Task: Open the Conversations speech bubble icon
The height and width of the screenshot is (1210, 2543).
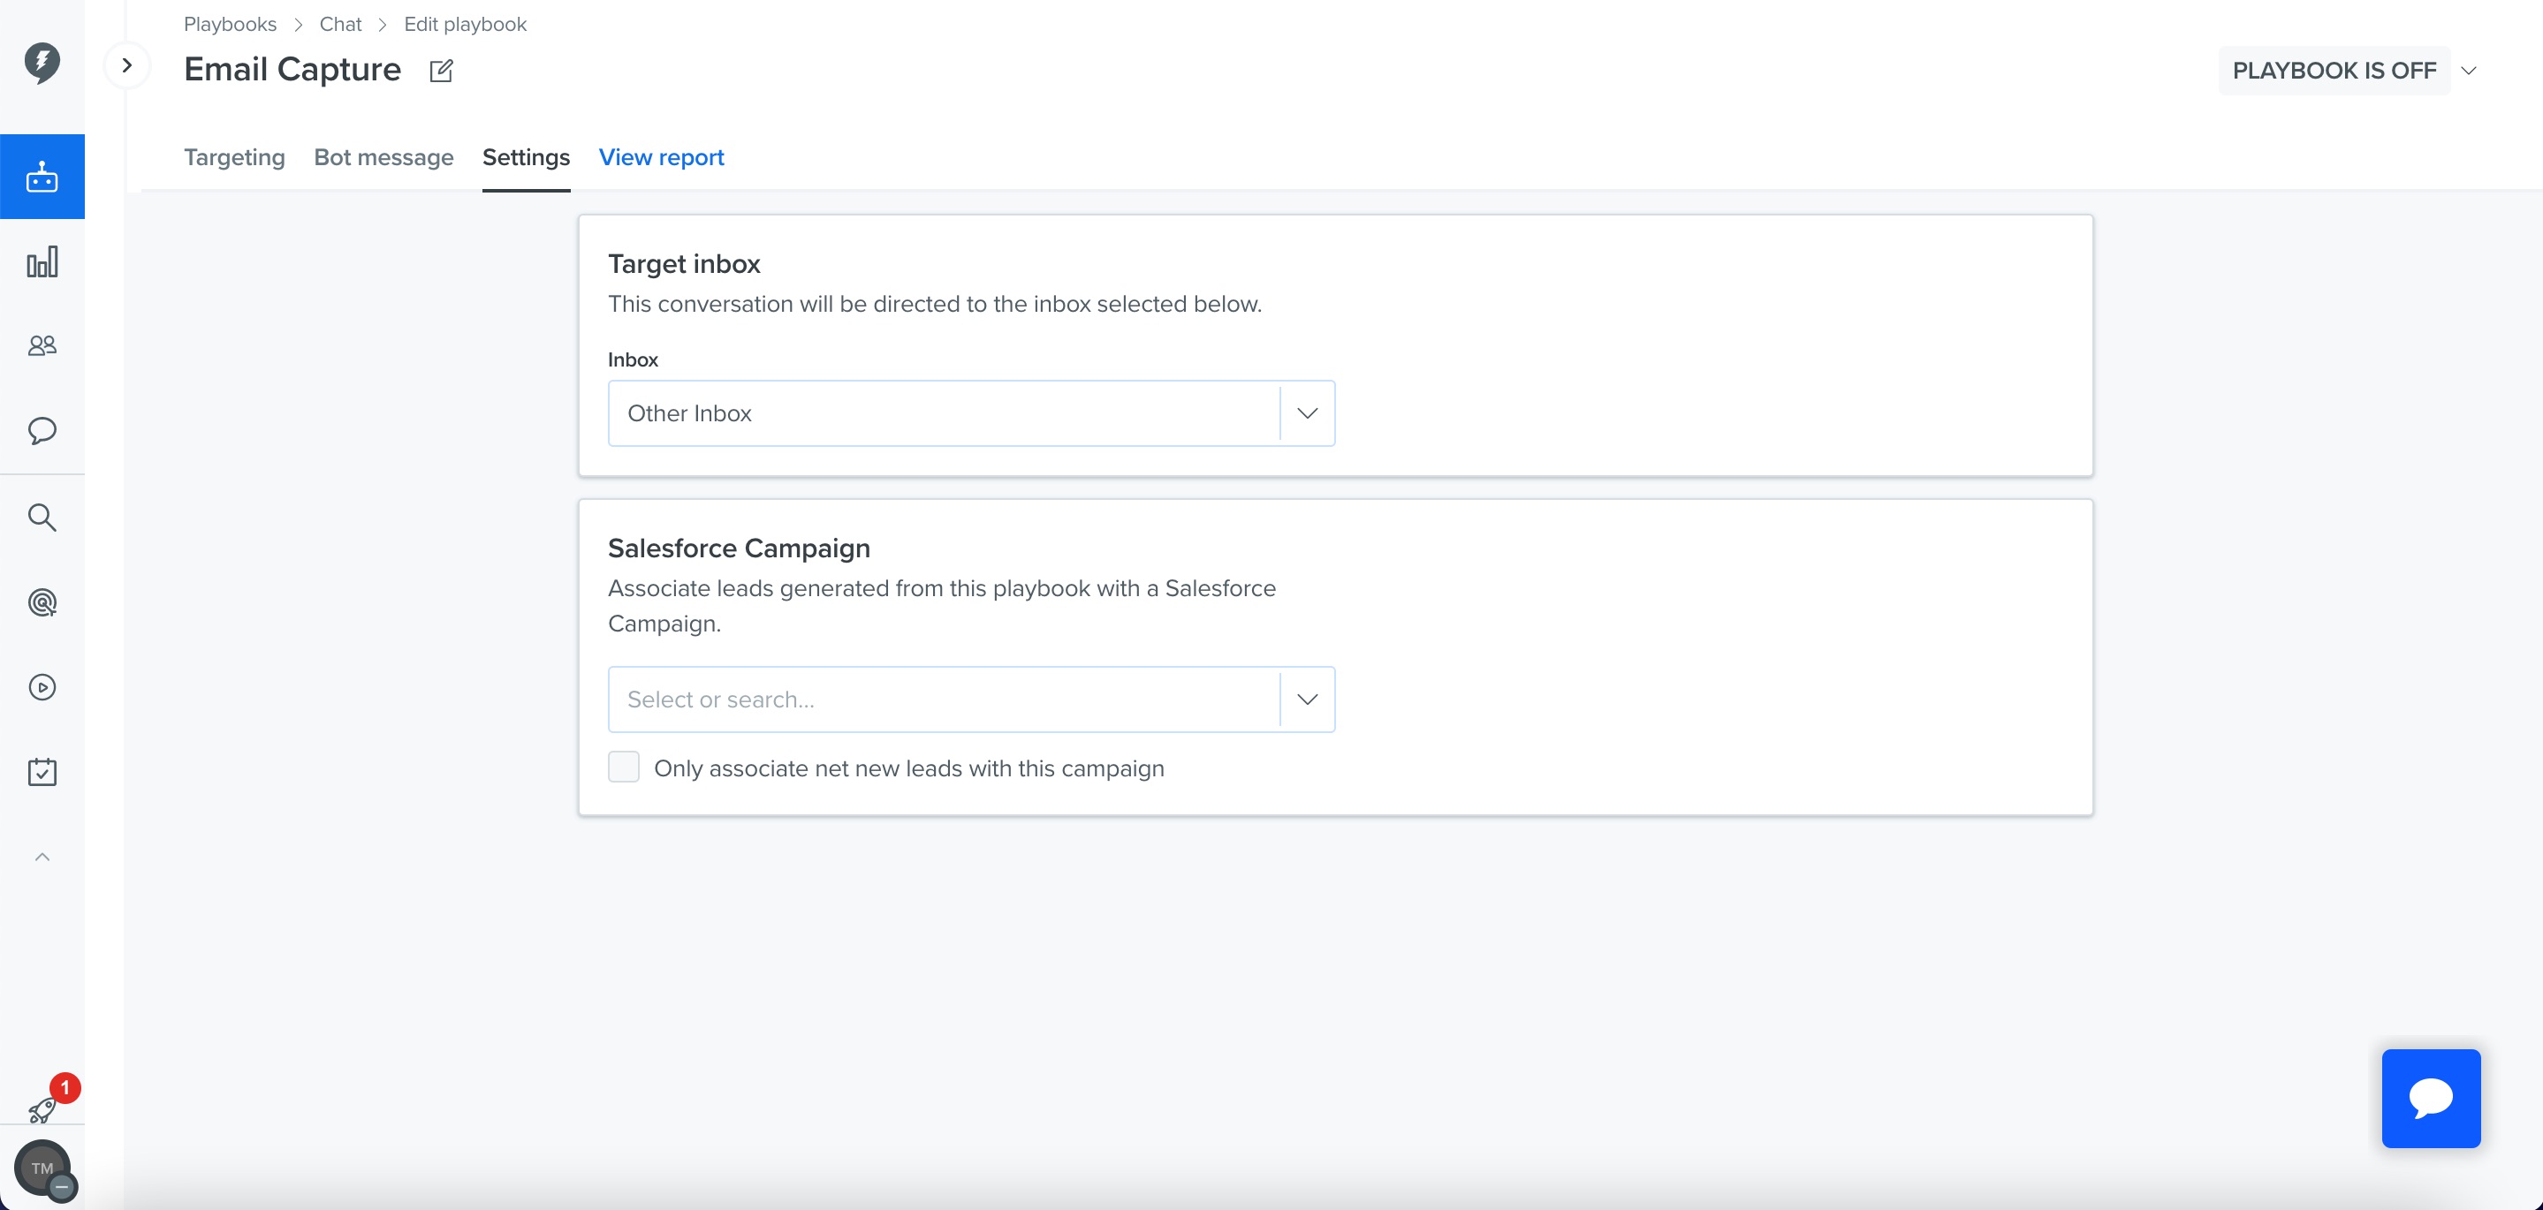Action: click(42, 430)
